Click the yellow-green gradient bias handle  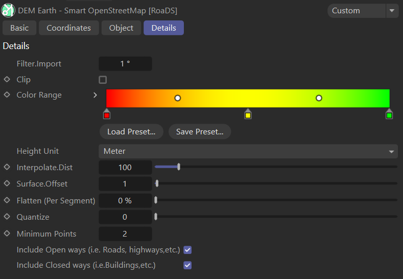click(319, 98)
